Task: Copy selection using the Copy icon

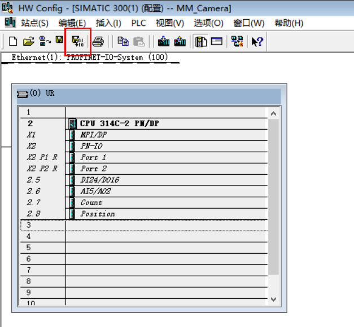Action: [123, 42]
